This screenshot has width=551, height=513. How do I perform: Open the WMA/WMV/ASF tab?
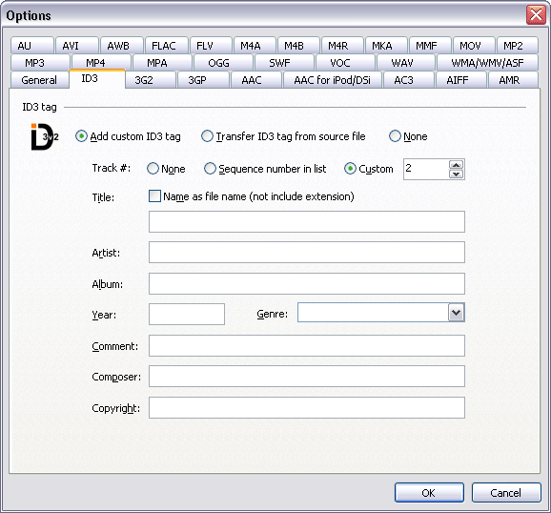487,63
